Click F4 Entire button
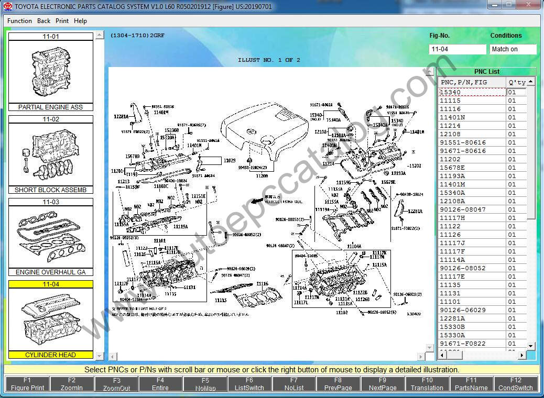This screenshot has width=544, height=398. [160, 384]
